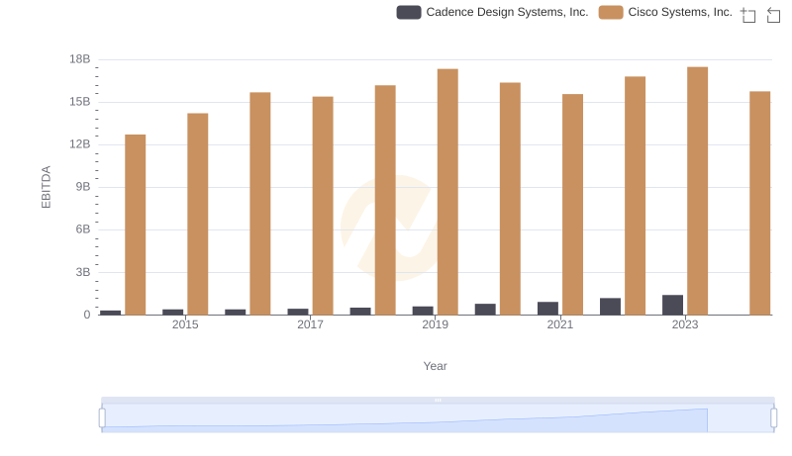Click the Cadence dark legend swatch

409,12
